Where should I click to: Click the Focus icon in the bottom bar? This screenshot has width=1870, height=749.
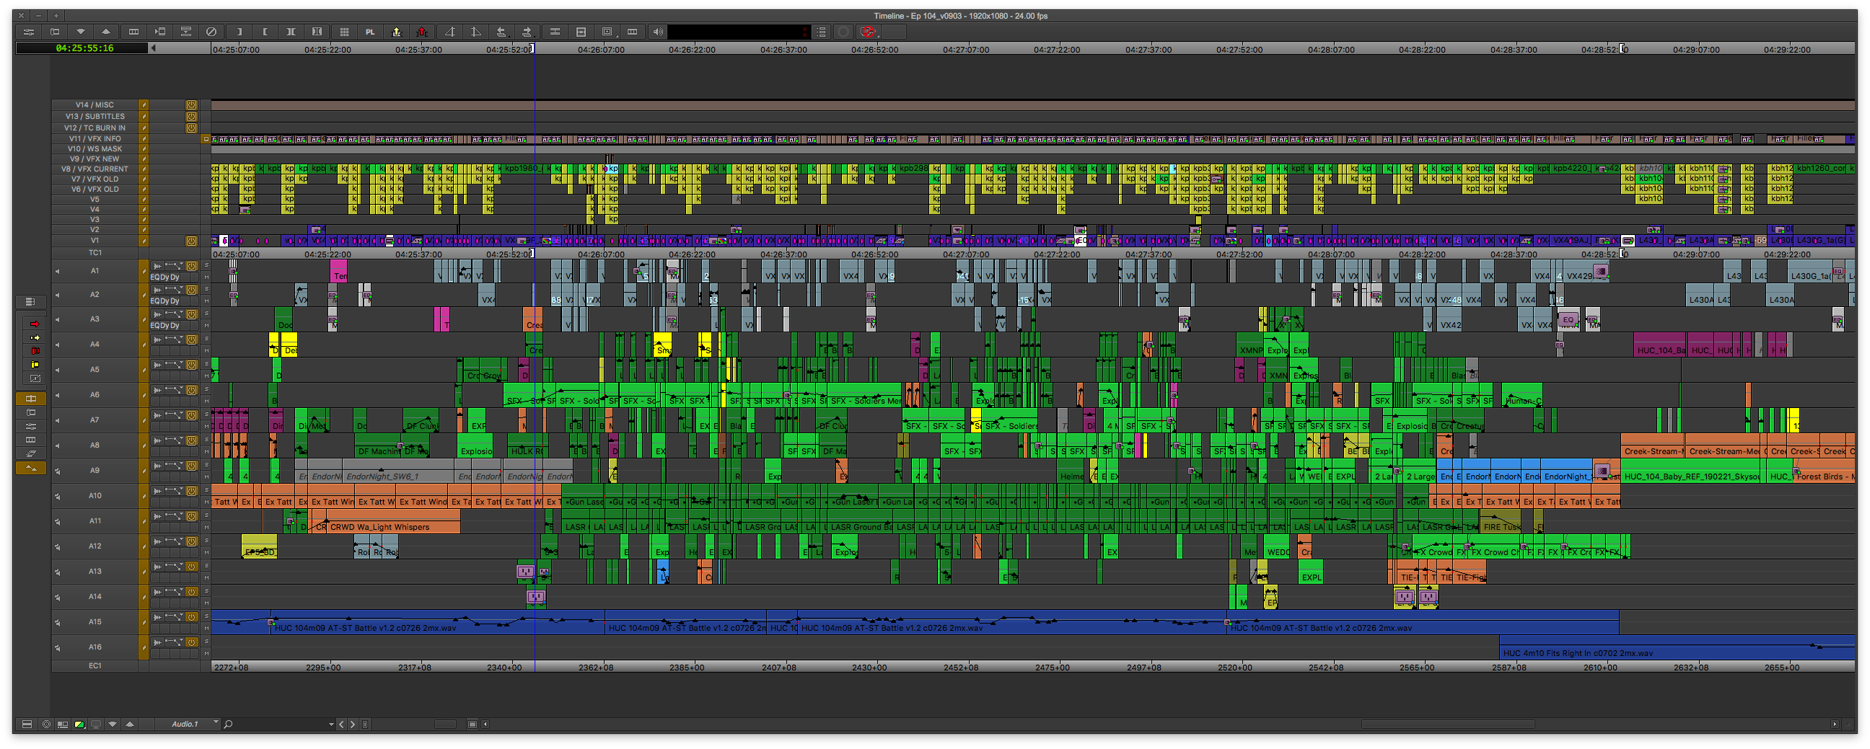pyautogui.click(x=46, y=724)
